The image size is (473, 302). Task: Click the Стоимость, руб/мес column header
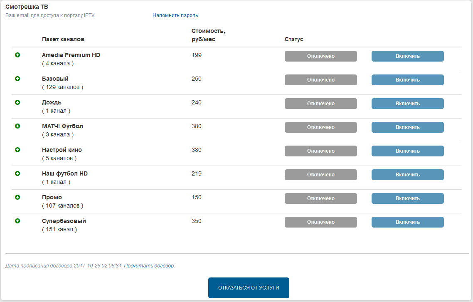point(209,35)
